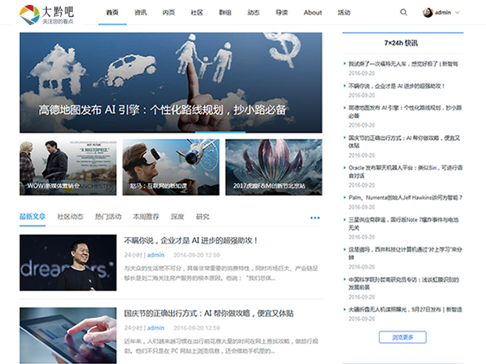Image resolution: width=486 pixels, height=364 pixels.
Task: Open the 2017虎嗅F&M thumbnail card
Action: tap(274, 167)
